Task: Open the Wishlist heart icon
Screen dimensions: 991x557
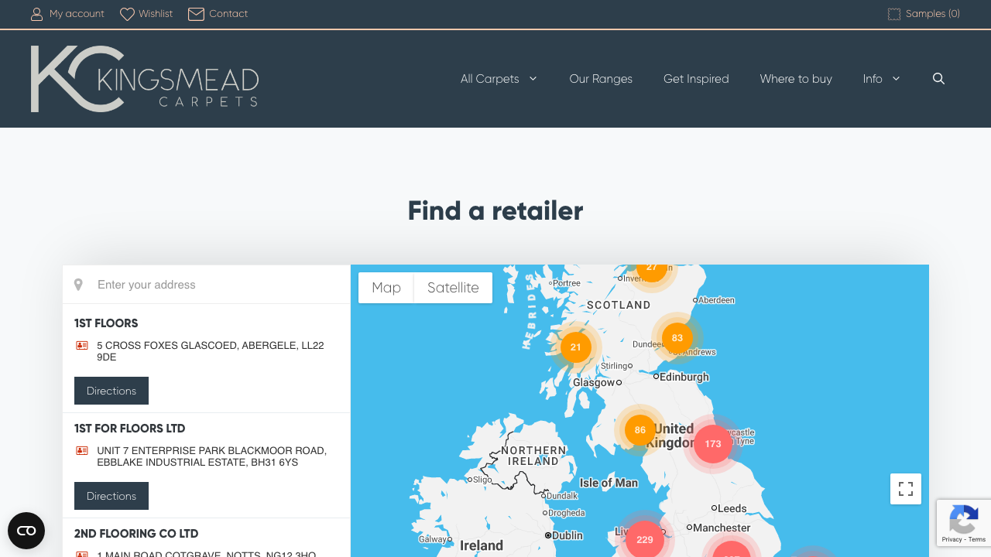Action: 126,13
